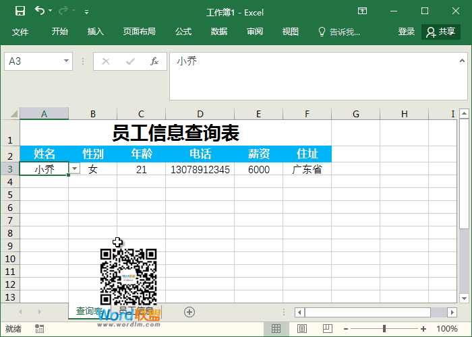Screen dimensions: 472x337
Task: Select column A header
Action: tap(45, 114)
